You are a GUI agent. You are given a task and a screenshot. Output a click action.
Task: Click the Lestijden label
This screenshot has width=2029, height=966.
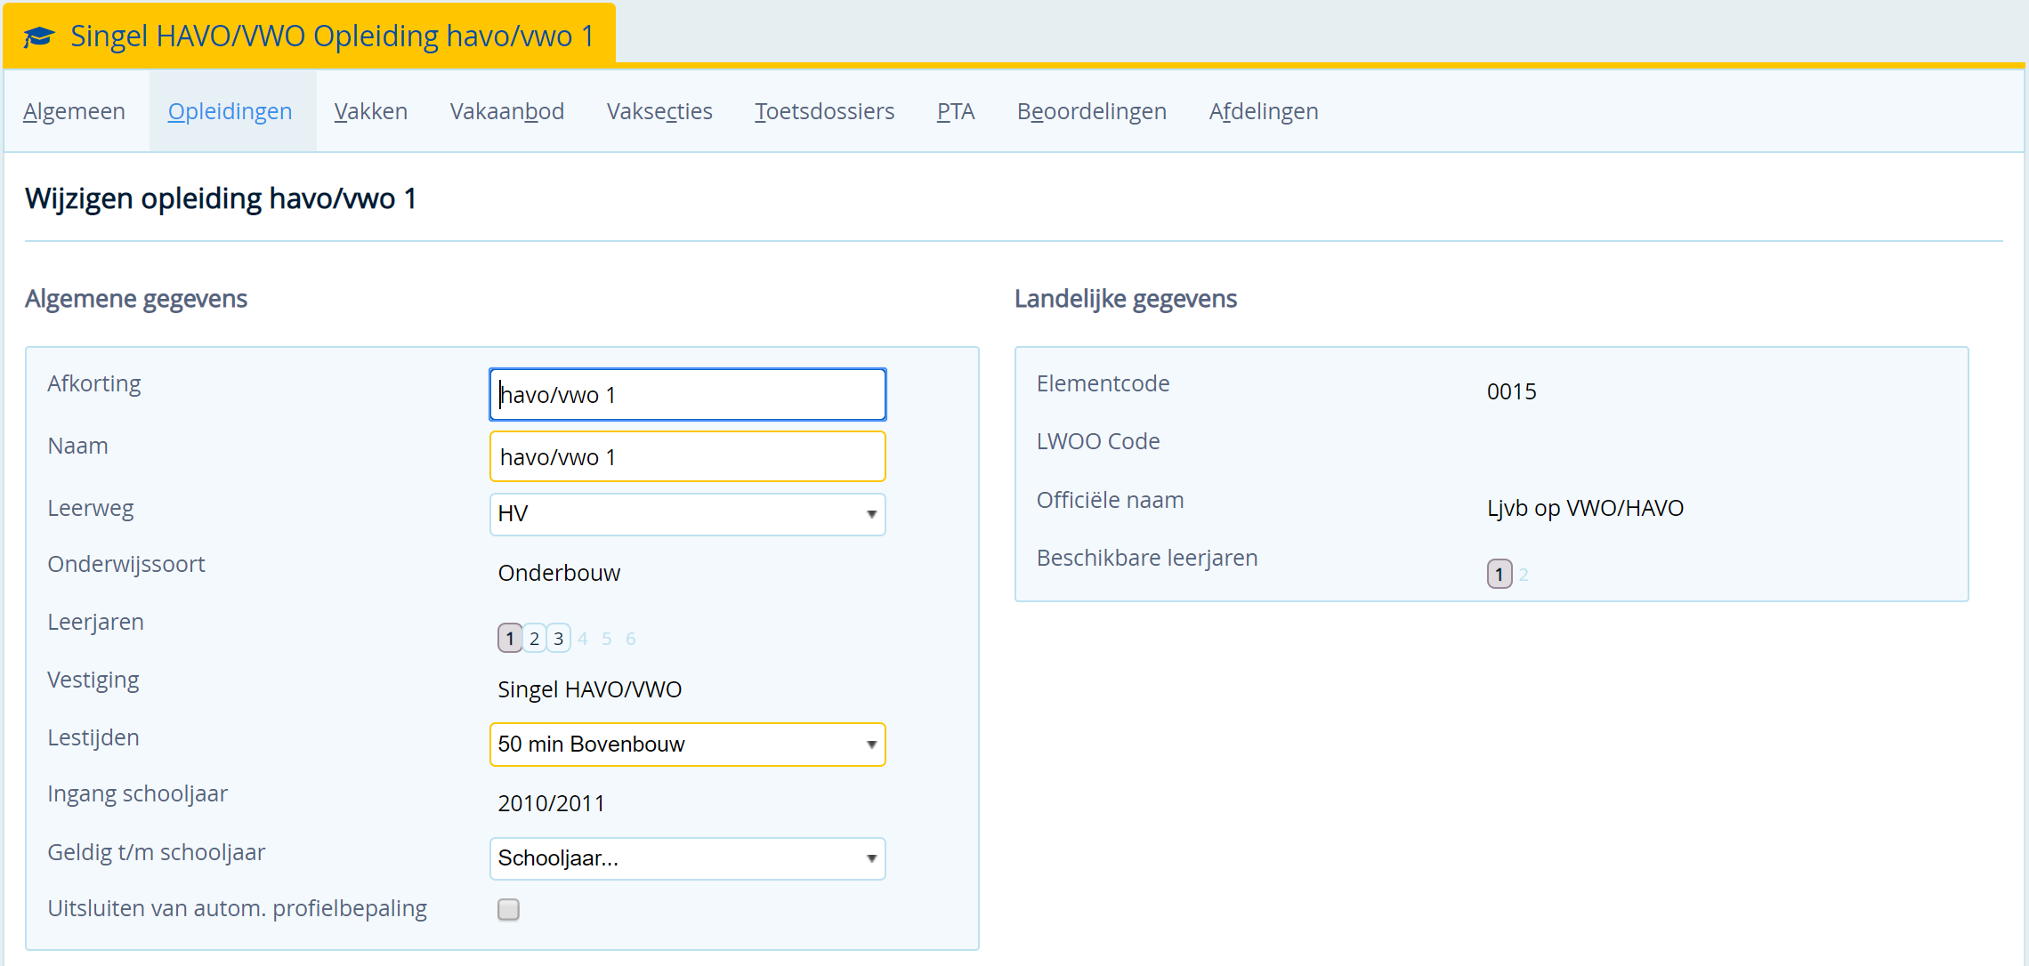(93, 737)
